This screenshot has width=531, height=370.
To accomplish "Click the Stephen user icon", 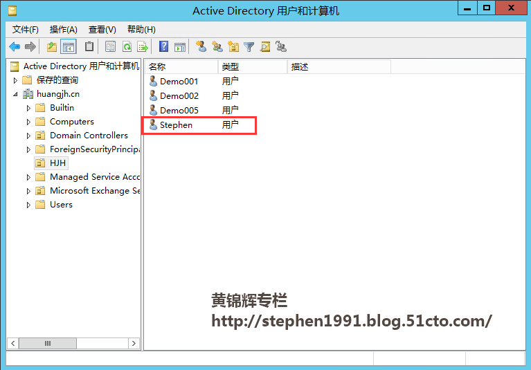I will click(x=153, y=124).
